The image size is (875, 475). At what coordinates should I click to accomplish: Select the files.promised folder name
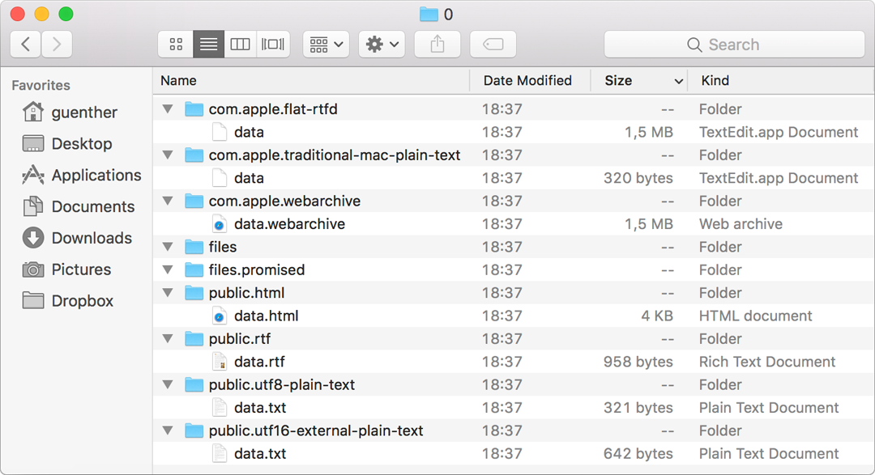[x=257, y=269]
